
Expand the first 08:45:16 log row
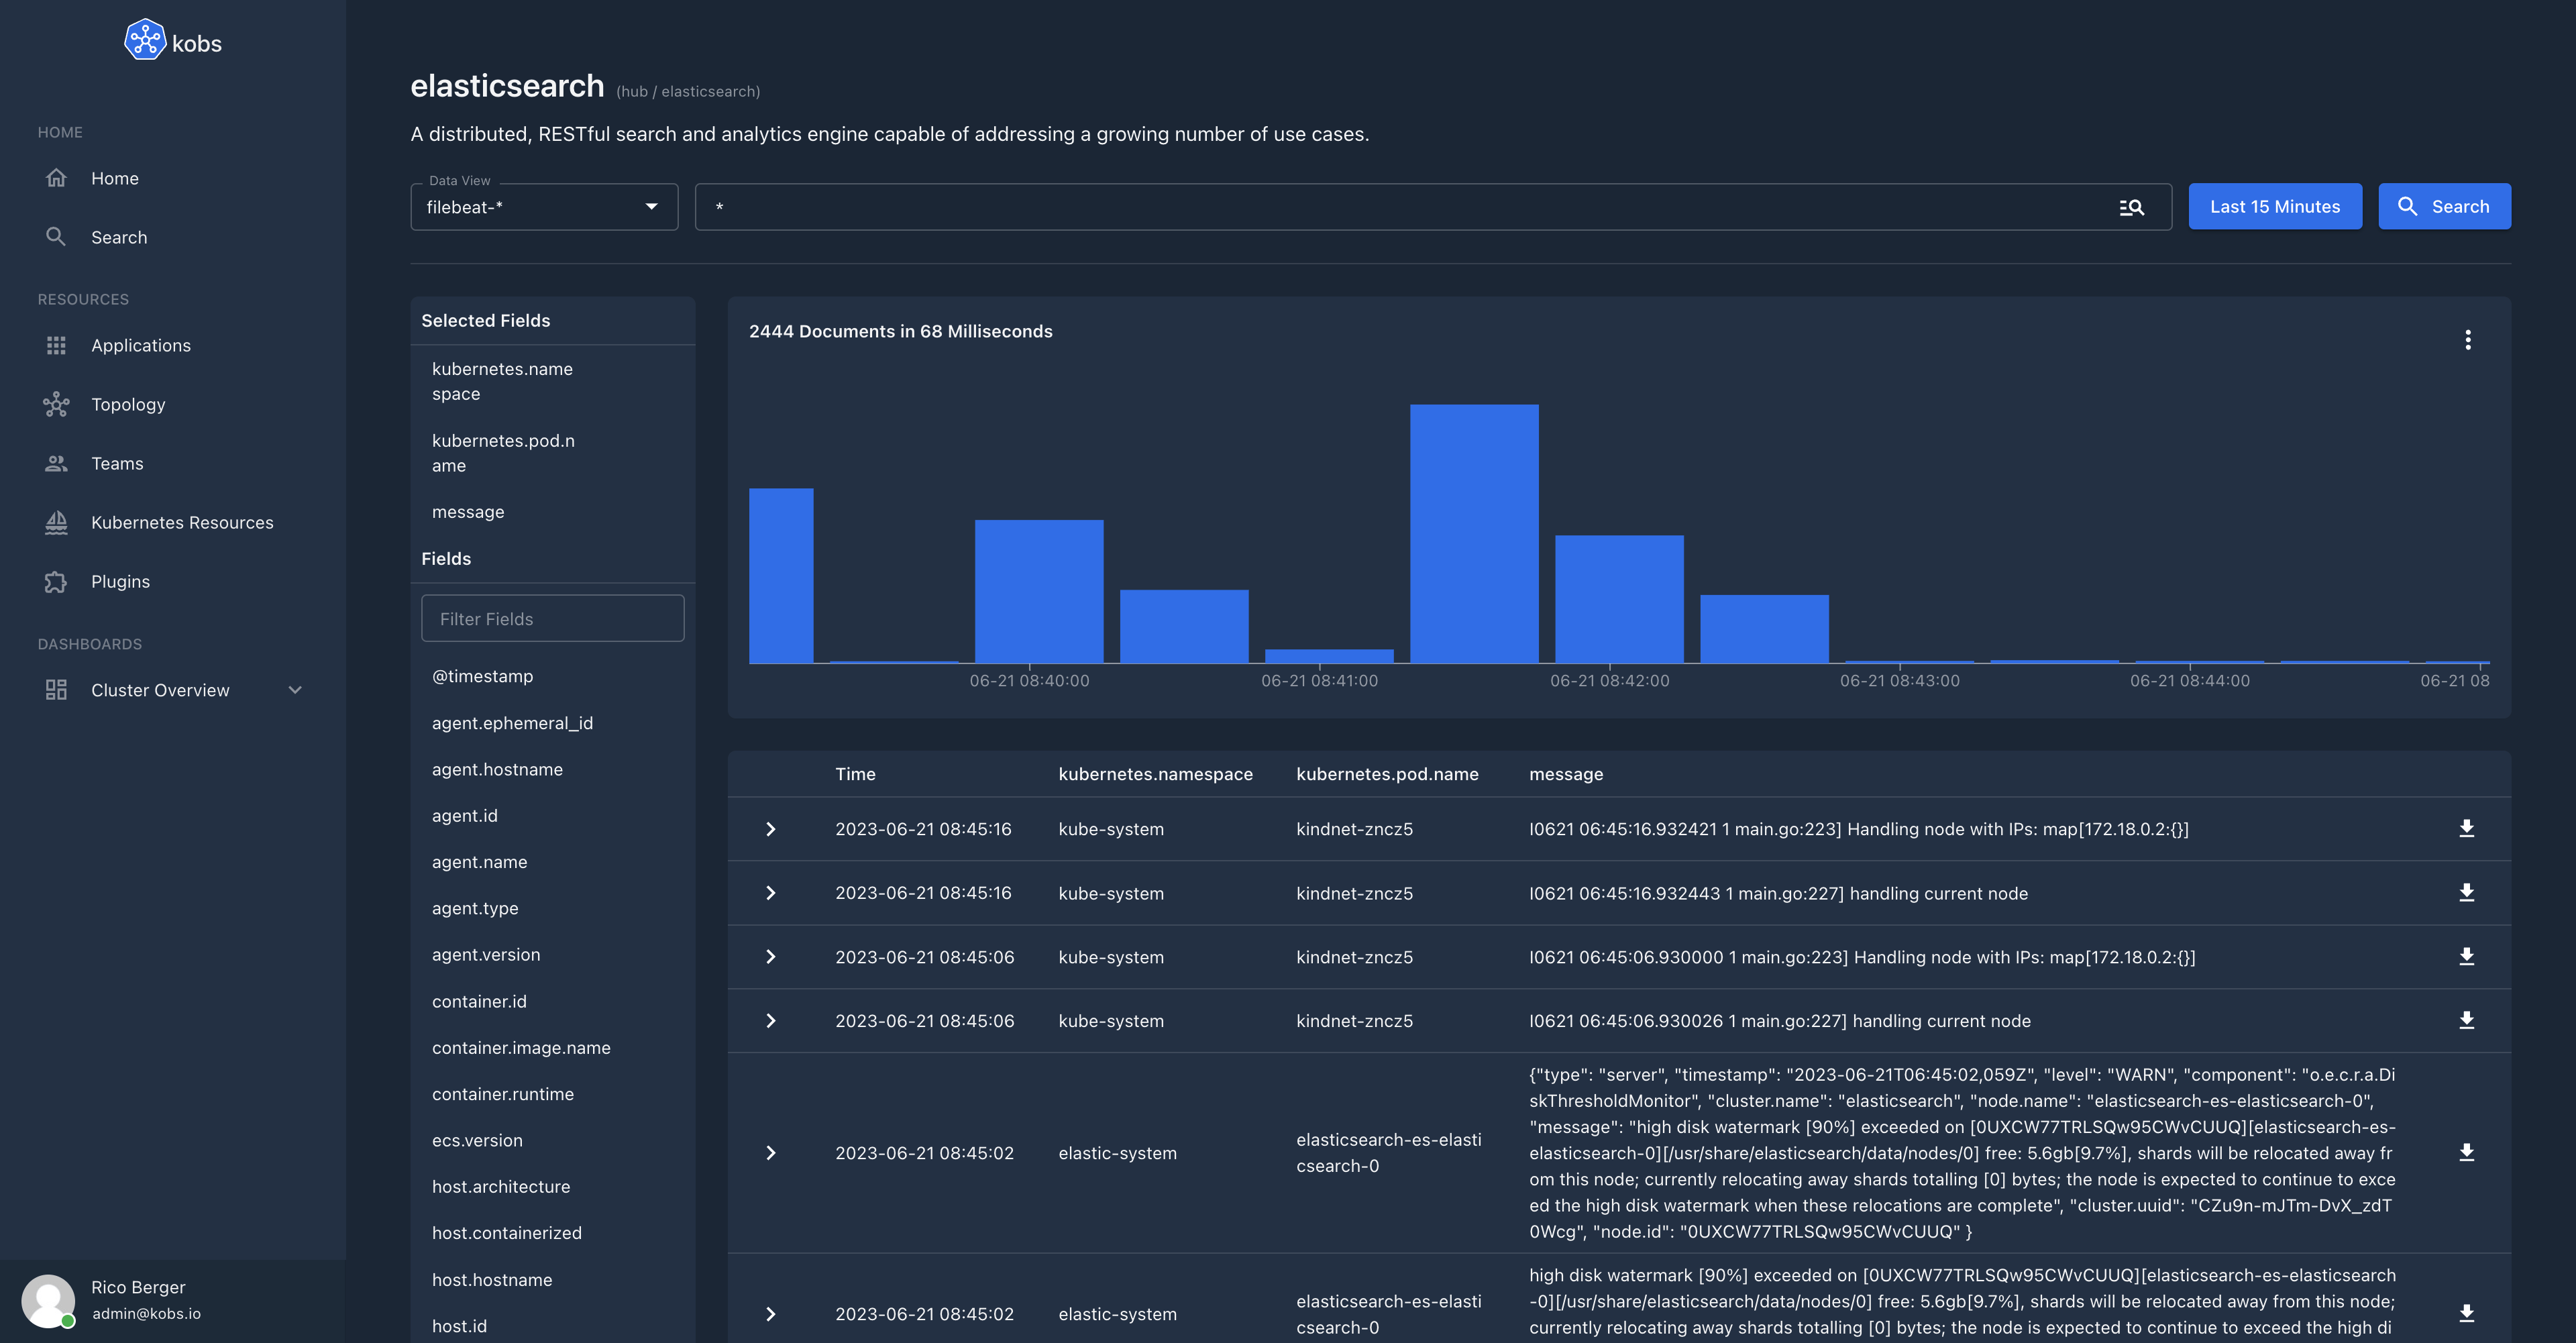click(x=770, y=829)
